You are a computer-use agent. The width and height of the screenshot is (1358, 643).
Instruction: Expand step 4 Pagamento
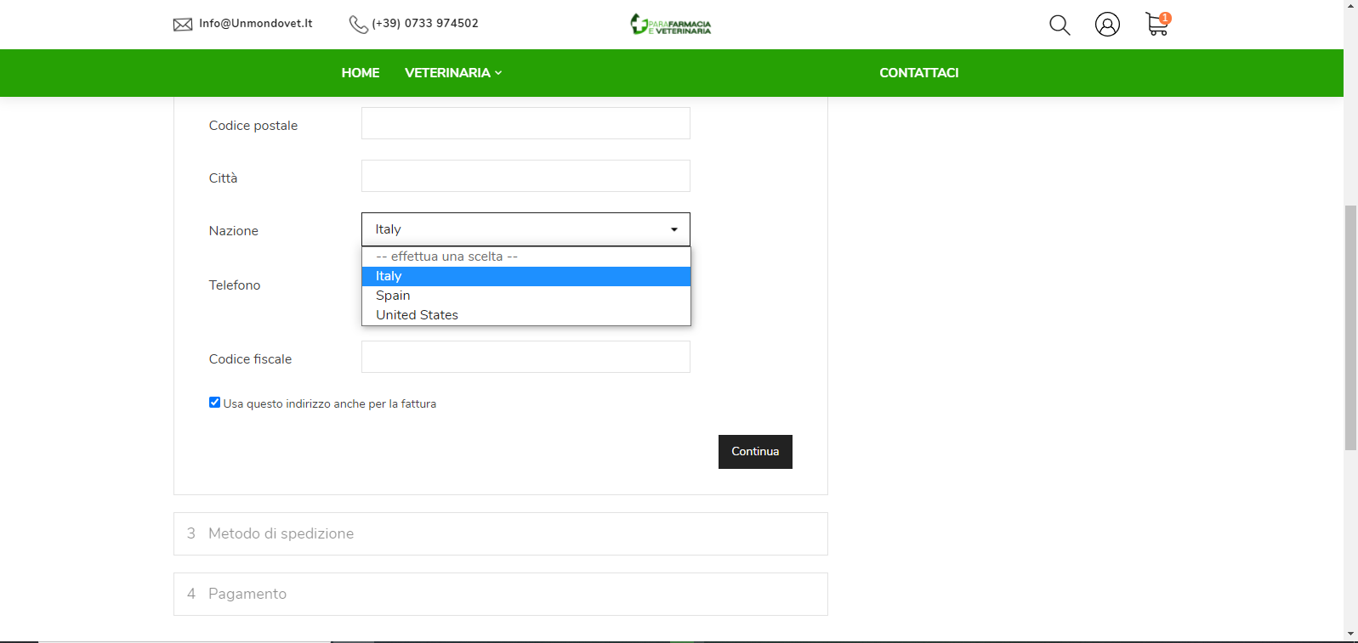[501, 594]
